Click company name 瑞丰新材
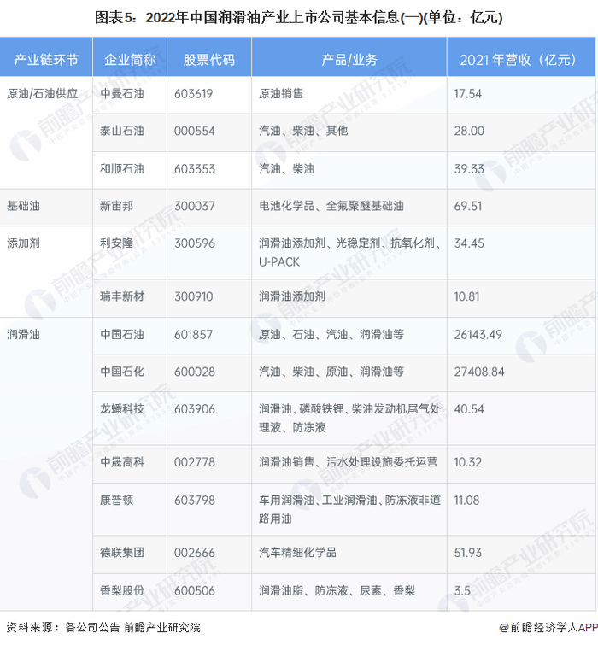 pyautogui.click(x=122, y=296)
